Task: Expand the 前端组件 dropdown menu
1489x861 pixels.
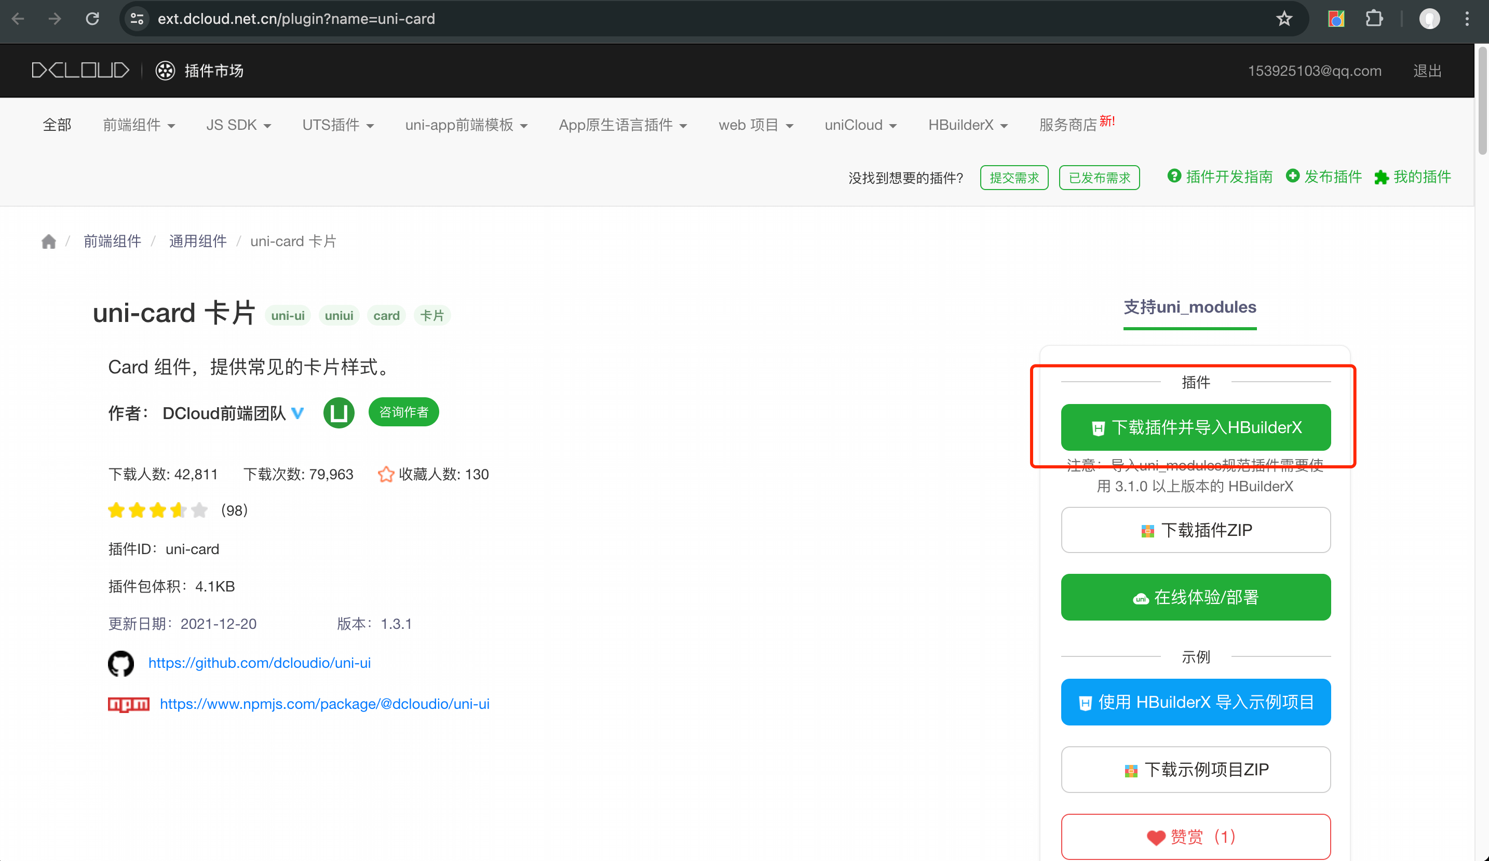Action: (139, 125)
